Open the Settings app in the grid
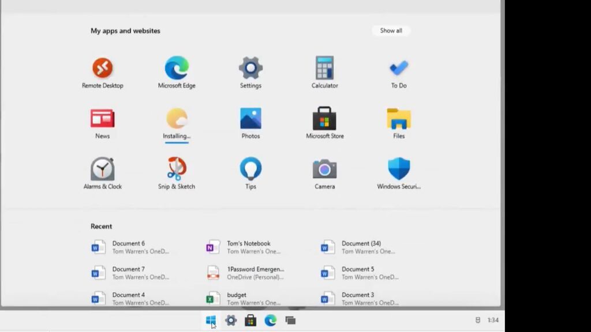The image size is (591, 332). (250, 73)
